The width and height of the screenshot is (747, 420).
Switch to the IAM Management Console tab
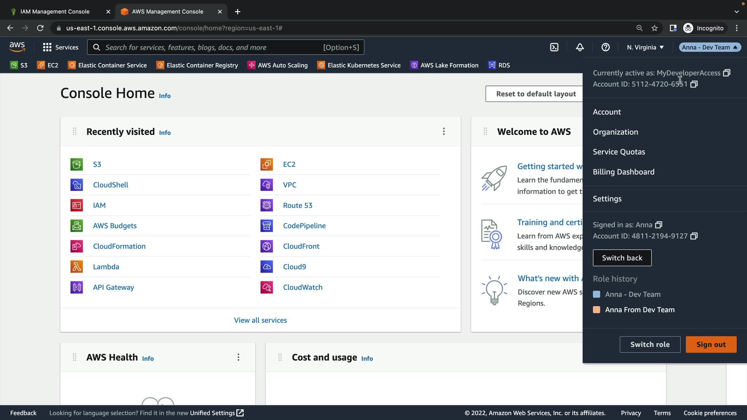point(55,12)
